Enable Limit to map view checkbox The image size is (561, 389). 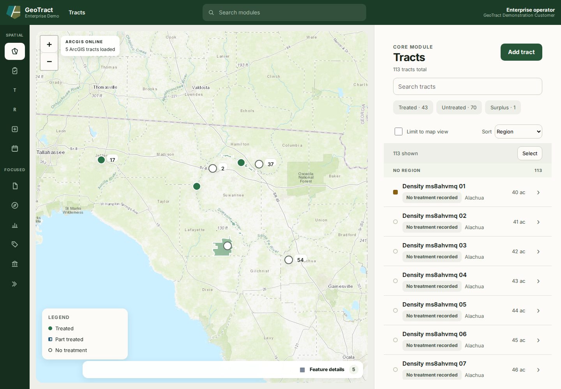tap(399, 131)
